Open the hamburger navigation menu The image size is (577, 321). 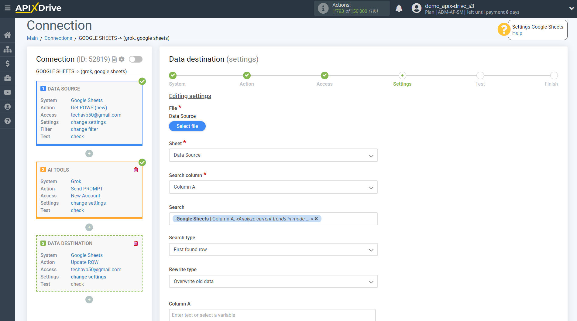8,8
